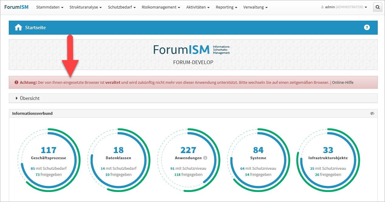This screenshot has height=202, width=385.
Task: Open the Reporting menu
Action: (x=226, y=7)
